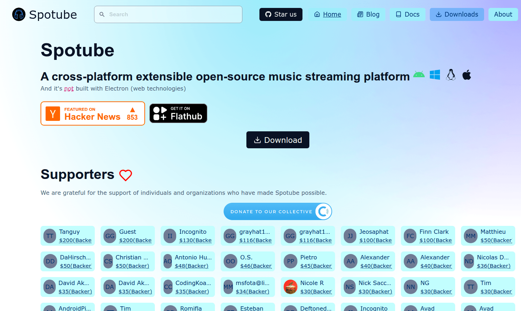Click the Get it on Flathub badge

[178, 113]
